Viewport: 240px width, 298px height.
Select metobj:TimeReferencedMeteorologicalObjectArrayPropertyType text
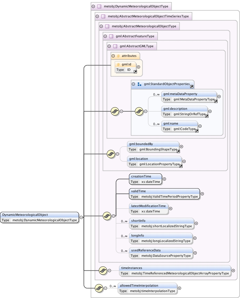(x=180, y=273)
